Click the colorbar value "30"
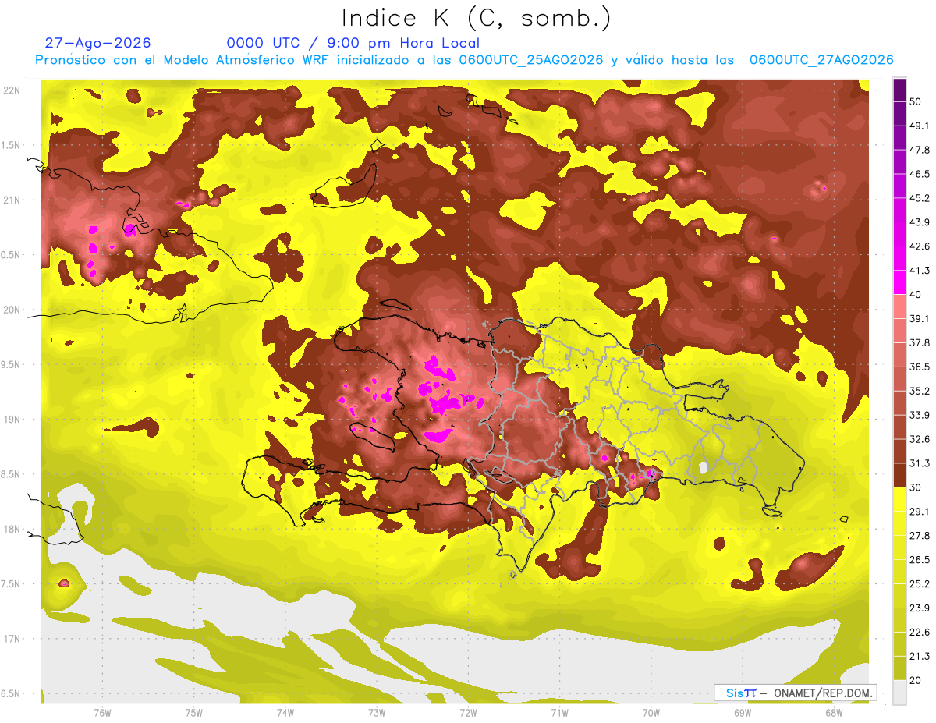This screenshot has height=723, width=936. tap(916, 487)
